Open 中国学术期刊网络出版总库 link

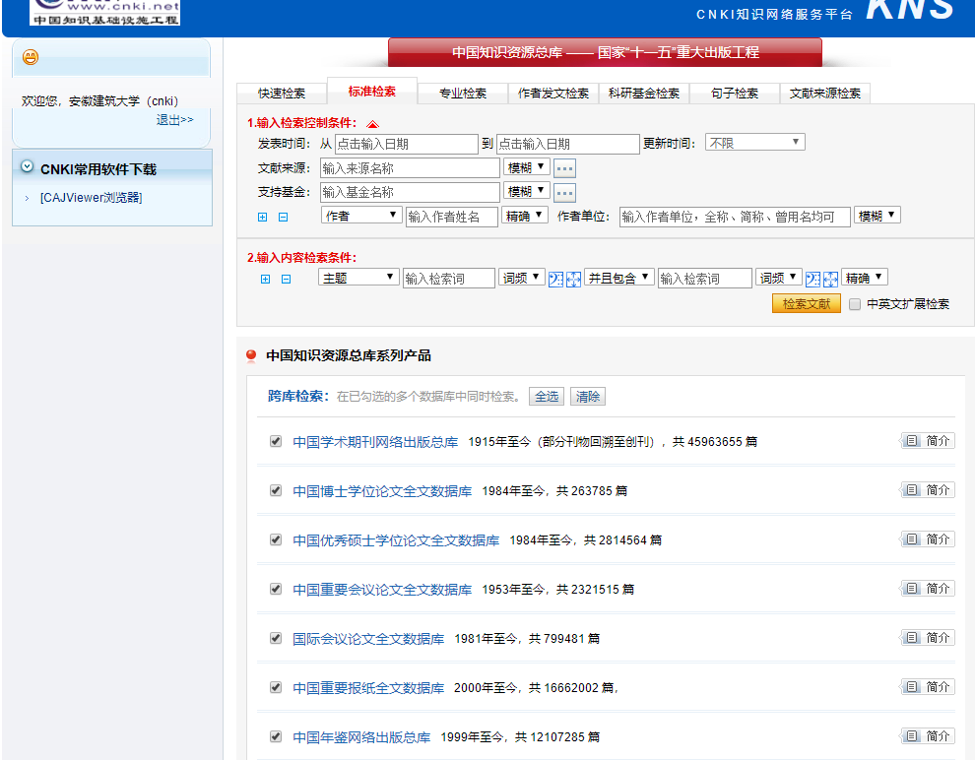(x=375, y=442)
